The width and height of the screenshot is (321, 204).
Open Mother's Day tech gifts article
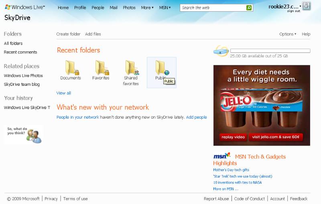pyautogui.click(x=231, y=170)
